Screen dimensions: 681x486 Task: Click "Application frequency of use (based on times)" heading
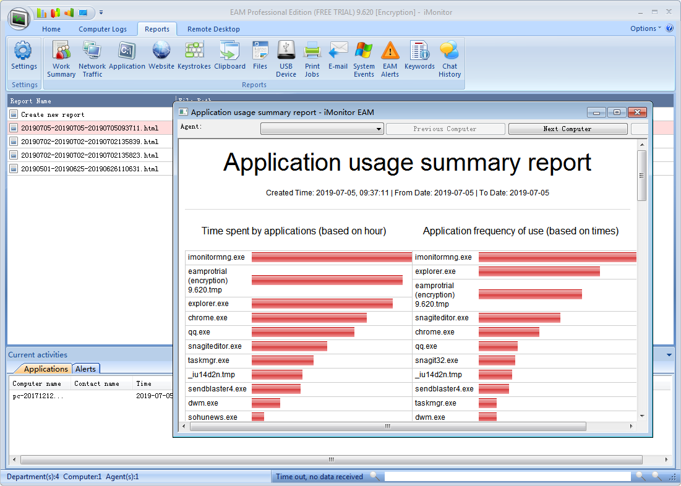click(x=521, y=231)
